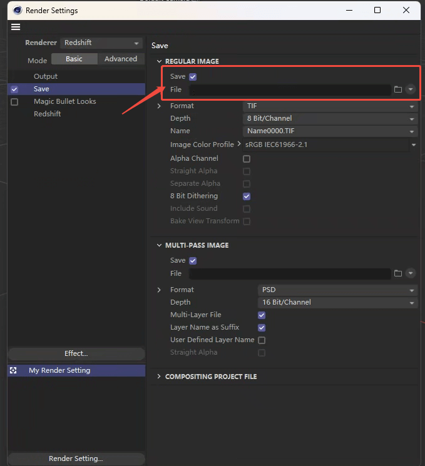Screen dimensions: 425x466
Task: Expand Multi-Pass Format options chevron
Action: tap(159, 290)
